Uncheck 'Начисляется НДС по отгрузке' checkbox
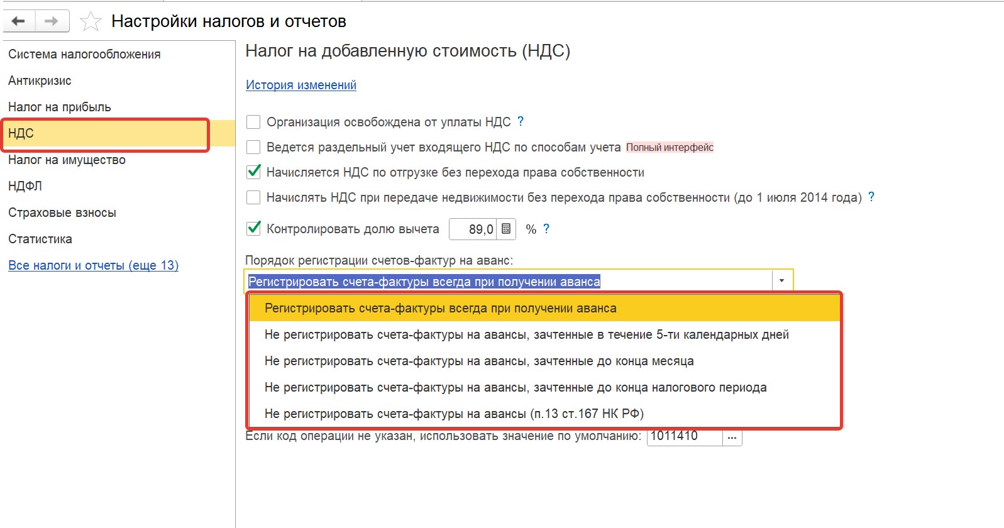 click(253, 172)
